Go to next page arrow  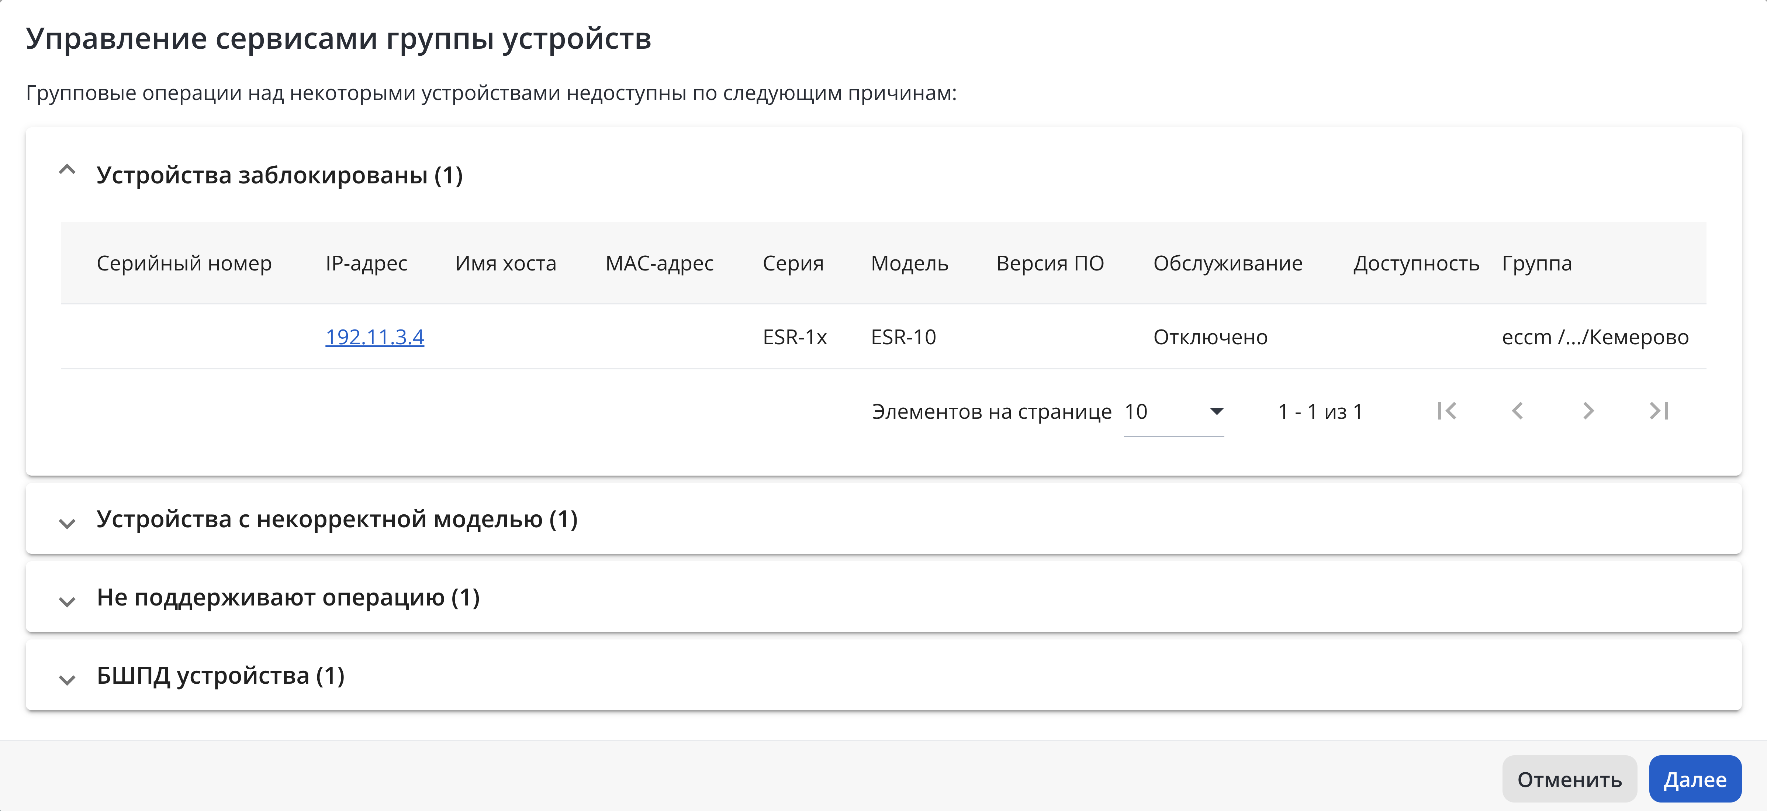tap(1588, 411)
